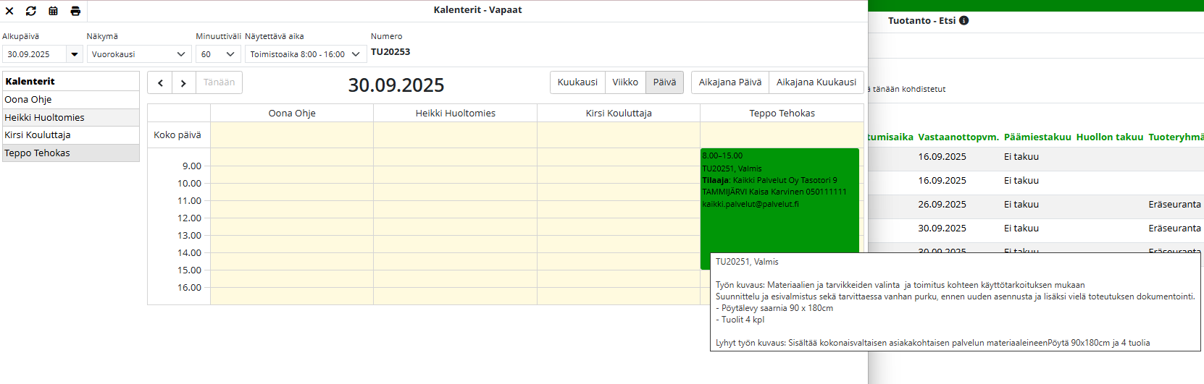1204x384 pixels.
Task: Go to previous day with left arrow
Action: click(x=160, y=83)
